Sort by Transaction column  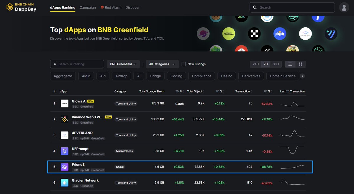pos(244,91)
